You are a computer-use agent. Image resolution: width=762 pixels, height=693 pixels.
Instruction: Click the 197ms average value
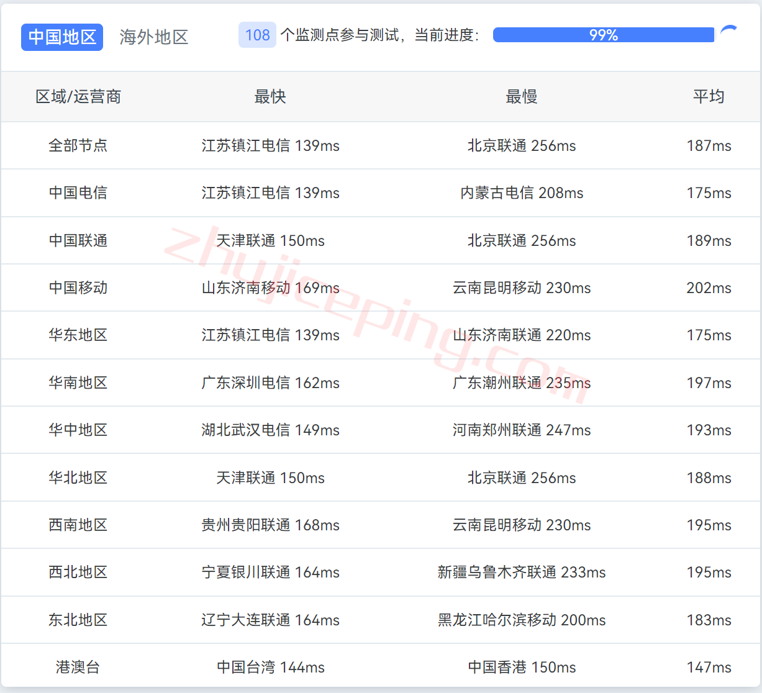pos(709,383)
